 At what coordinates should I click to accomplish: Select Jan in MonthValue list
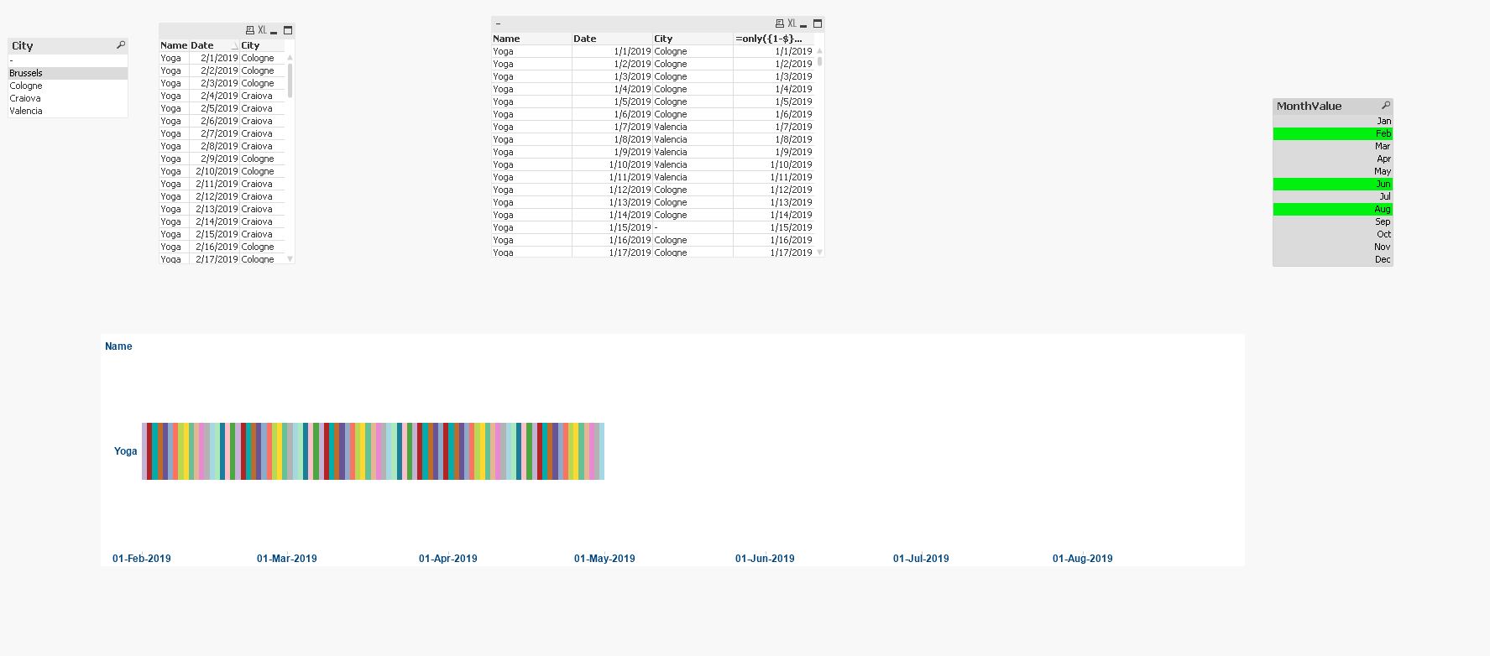[x=1333, y=121]
